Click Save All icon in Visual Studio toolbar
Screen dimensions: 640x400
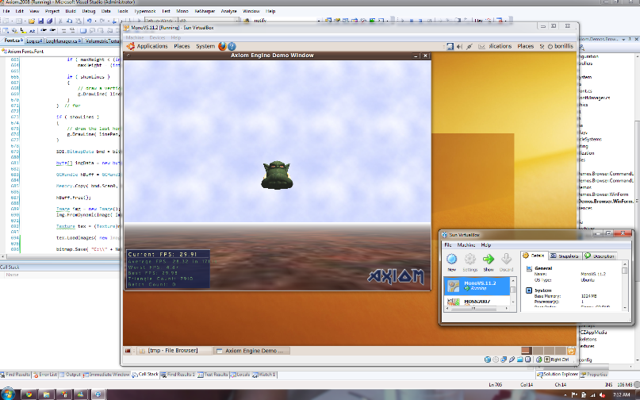click(49, 21)
